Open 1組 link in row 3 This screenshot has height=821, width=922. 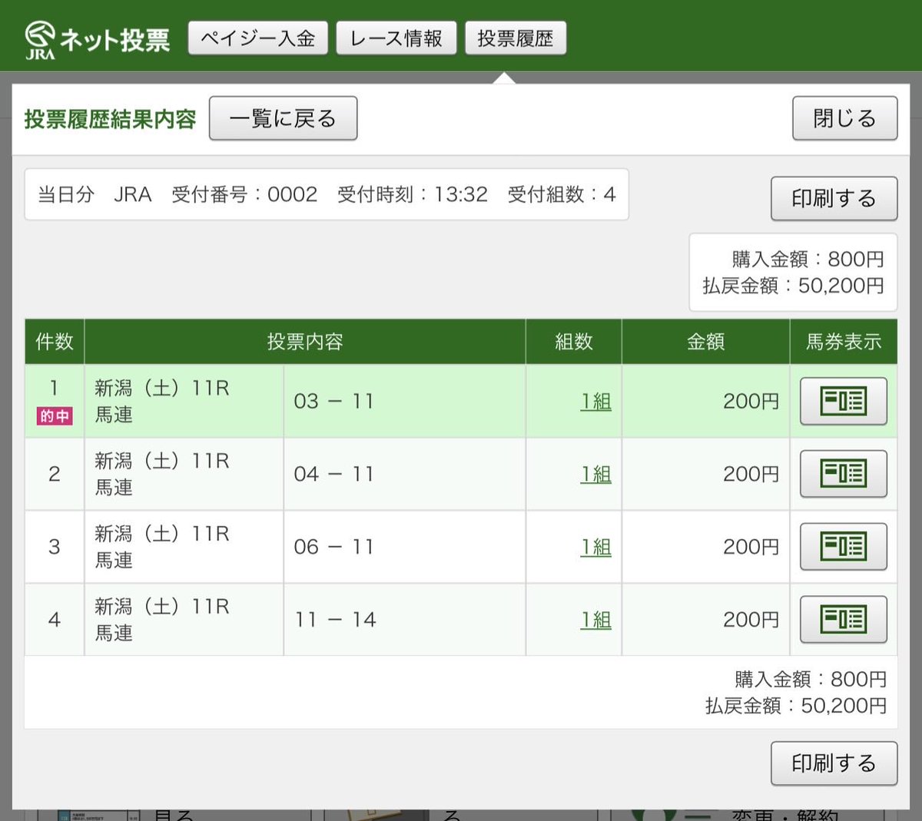tap(596, 547)
